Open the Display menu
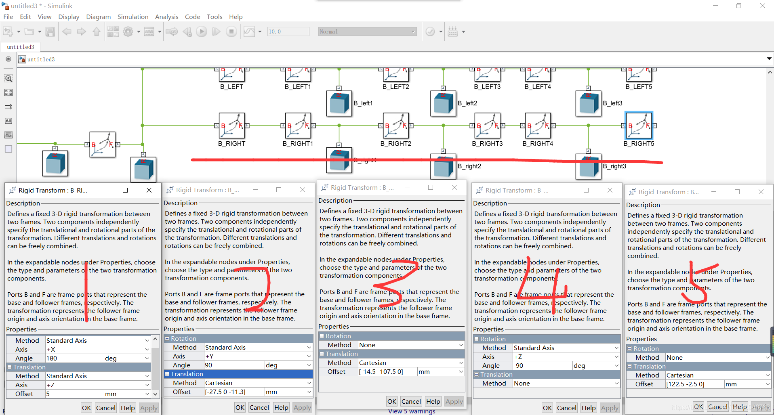Screen dimensions: 774x415 (69, 17)
